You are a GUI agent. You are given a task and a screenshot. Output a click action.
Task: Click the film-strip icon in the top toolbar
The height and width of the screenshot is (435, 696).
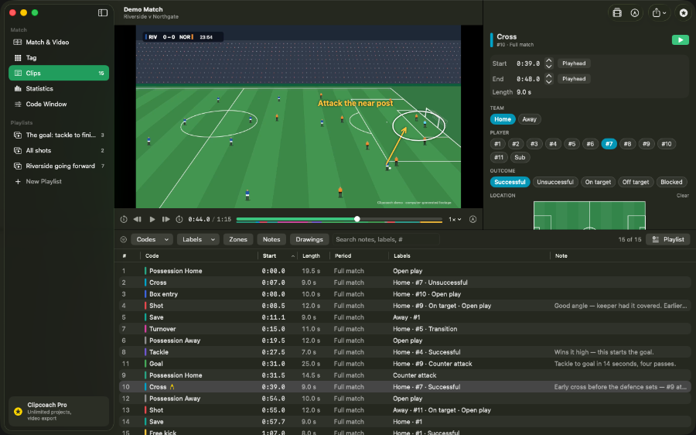pyautogui.click(x=617, y=13)
